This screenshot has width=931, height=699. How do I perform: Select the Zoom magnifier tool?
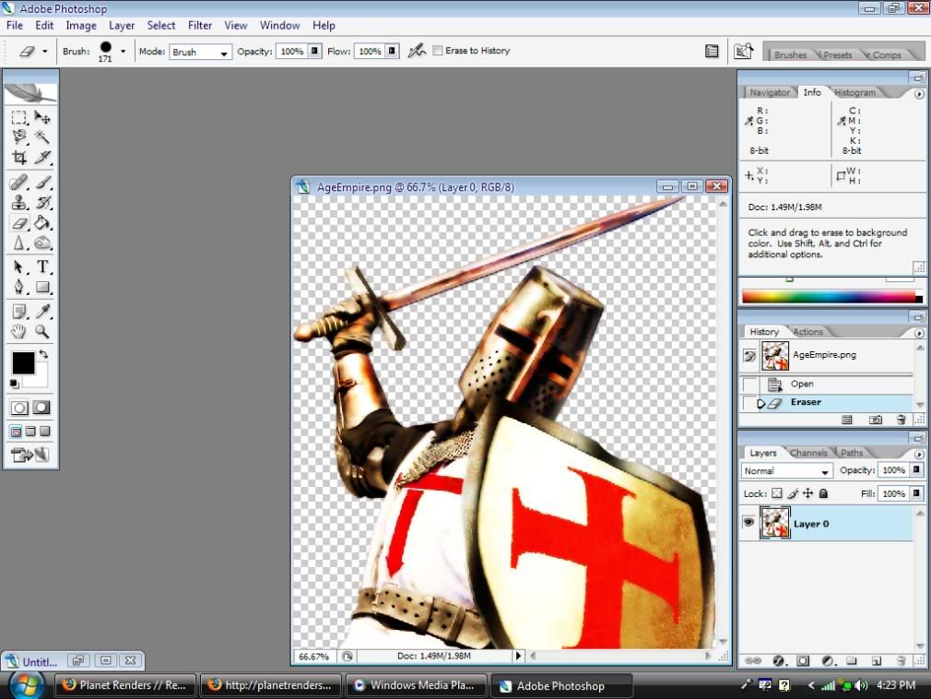pos(42,331)
